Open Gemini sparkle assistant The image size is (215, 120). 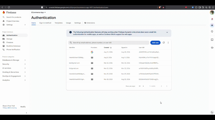[x=212, y=25]
